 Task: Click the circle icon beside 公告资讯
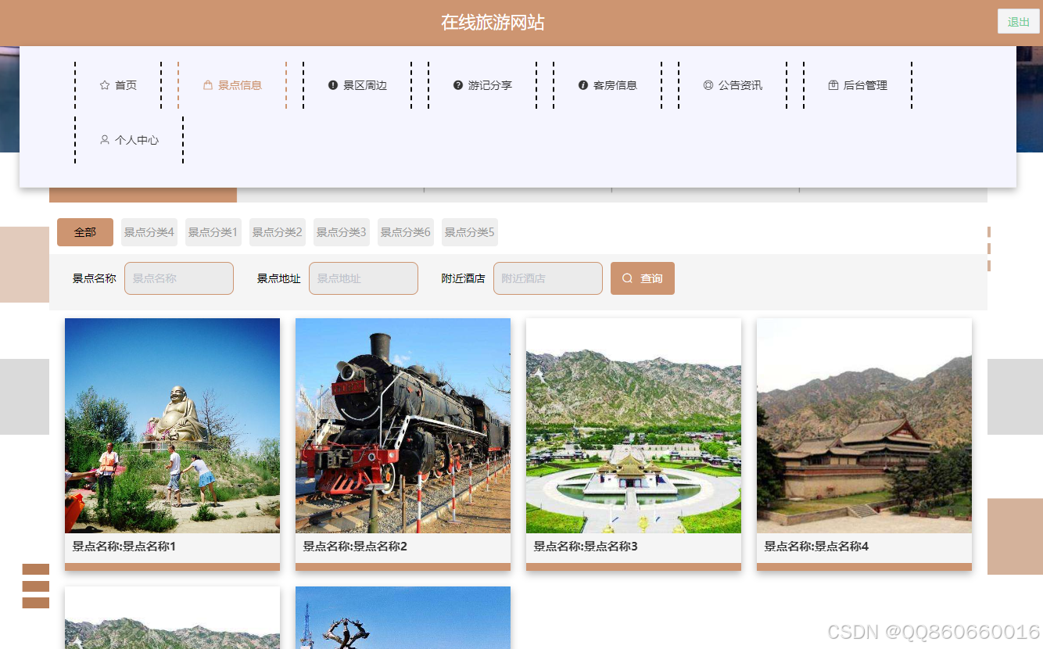coord(708,85)
